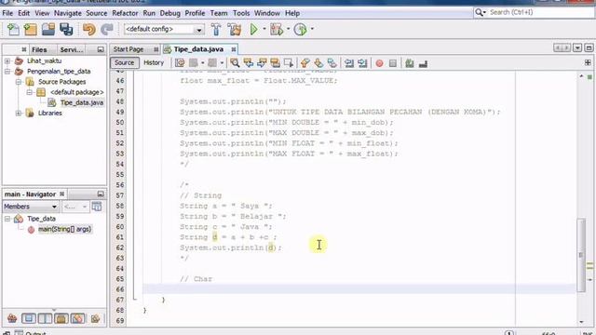This screenshot has width=596, height=335.
Task: Open the Debug menu
Action: (x=169, y=13)
